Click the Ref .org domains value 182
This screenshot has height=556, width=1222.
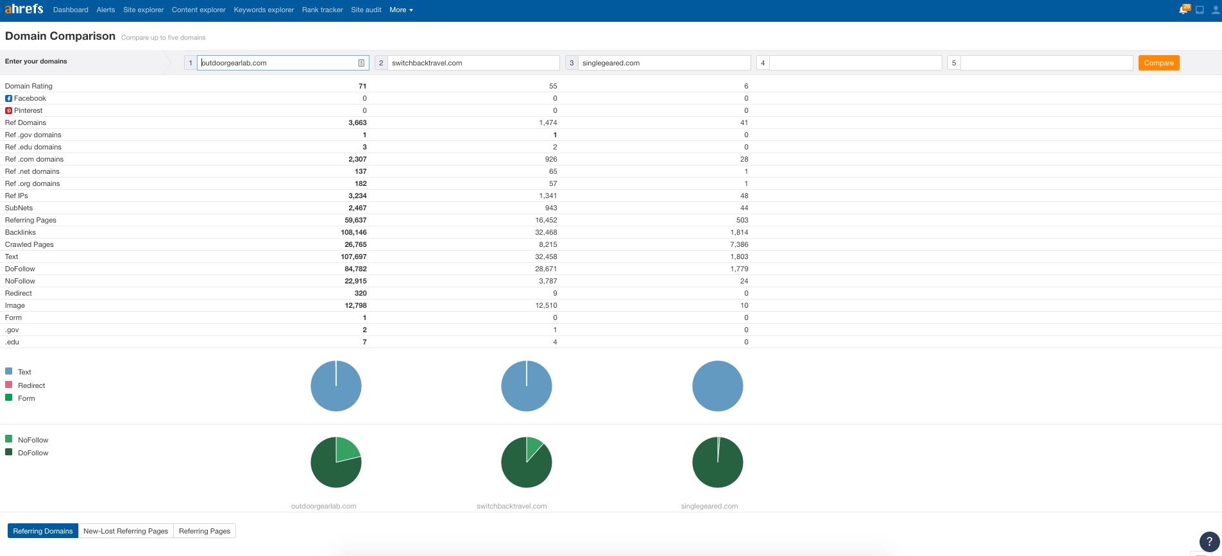(361, 183)
